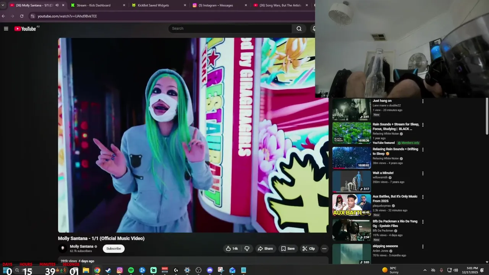Click Molly Santana channel avatar
This screenshot has height=275, width=489.
pyautogui.click(x=63, y=248)
